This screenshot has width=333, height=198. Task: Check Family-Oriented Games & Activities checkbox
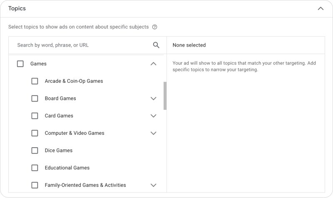point(35,185)
